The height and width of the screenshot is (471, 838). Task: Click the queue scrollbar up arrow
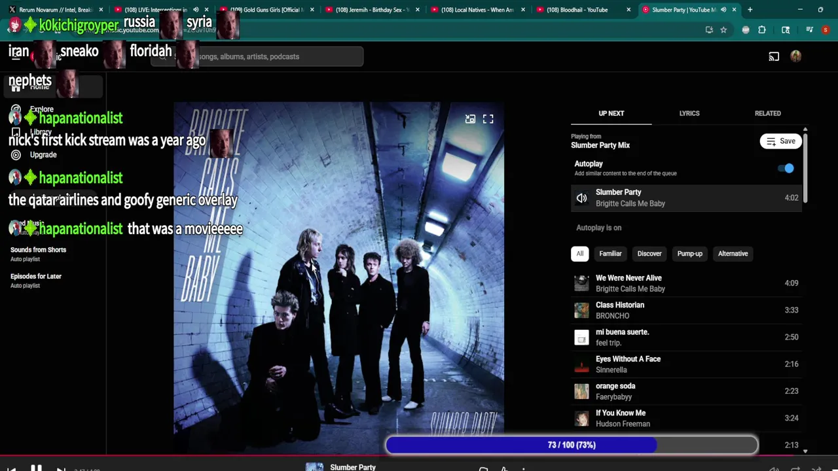coord(805,130)
